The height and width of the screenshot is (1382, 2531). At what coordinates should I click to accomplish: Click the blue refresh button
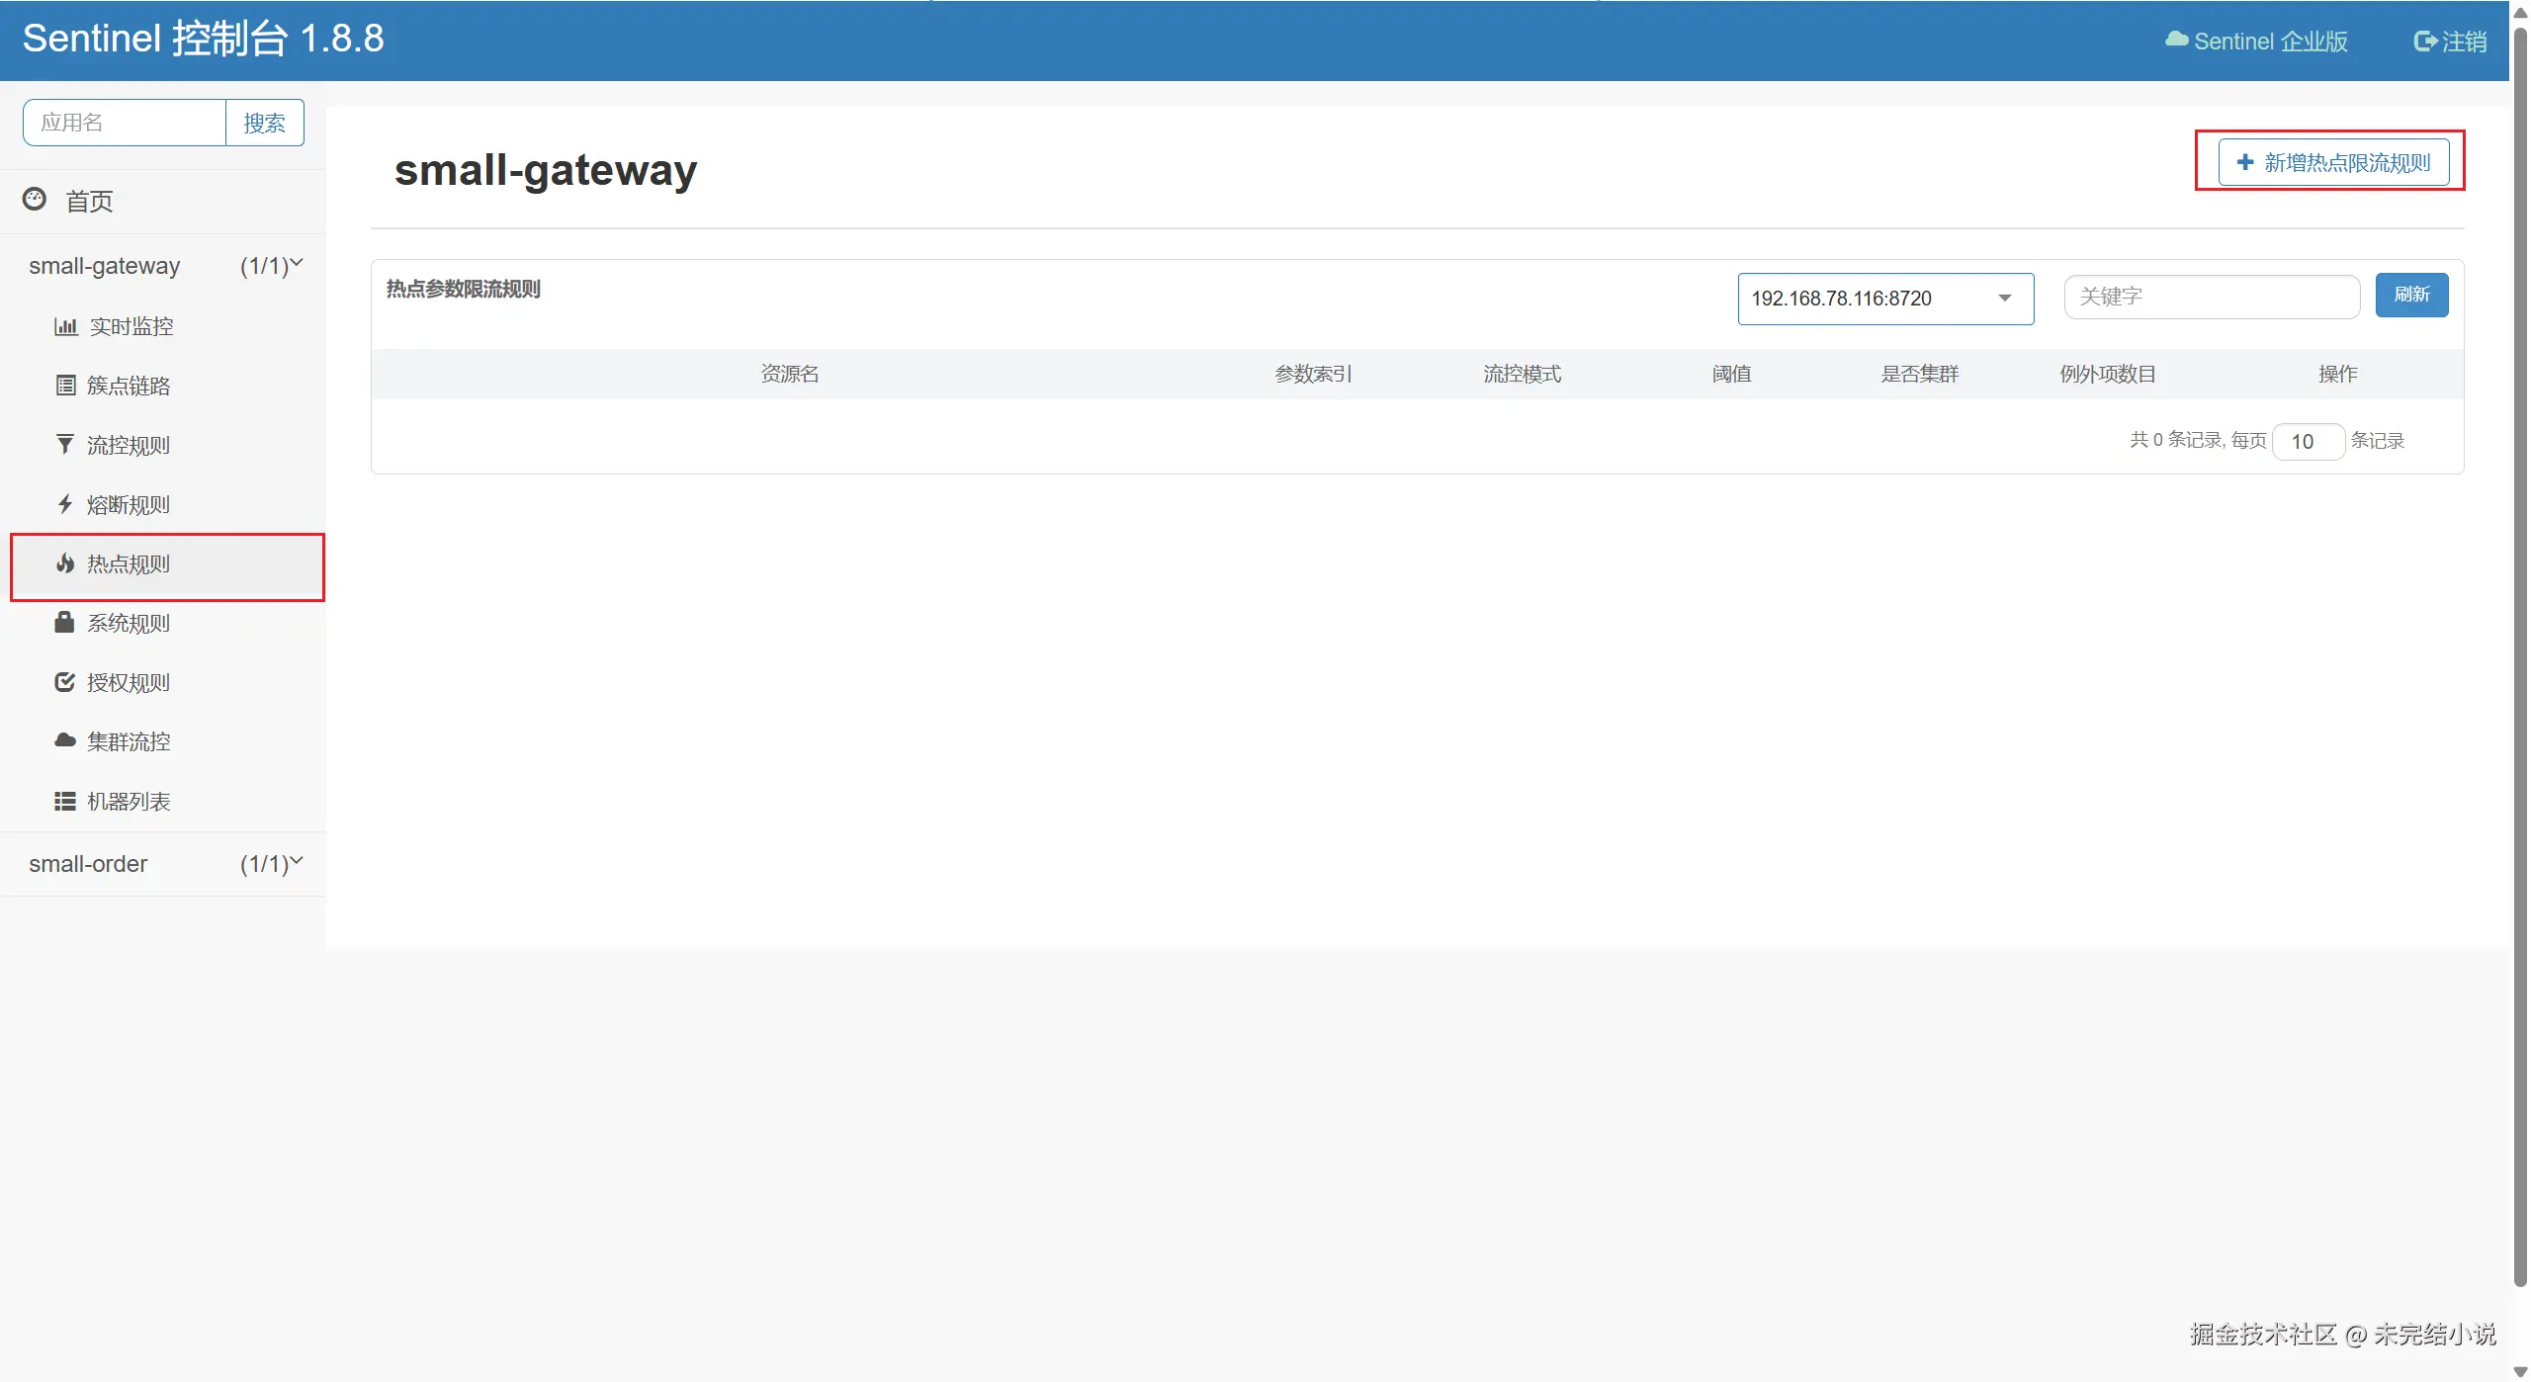pyautogui.click(x=2410, y=295)
